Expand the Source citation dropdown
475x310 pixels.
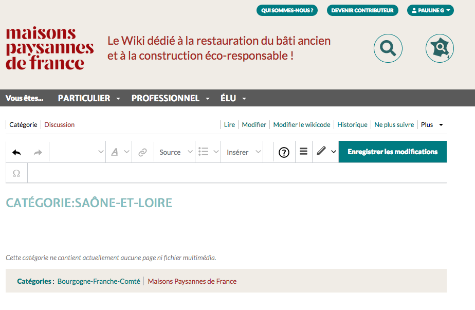(175, 152)
